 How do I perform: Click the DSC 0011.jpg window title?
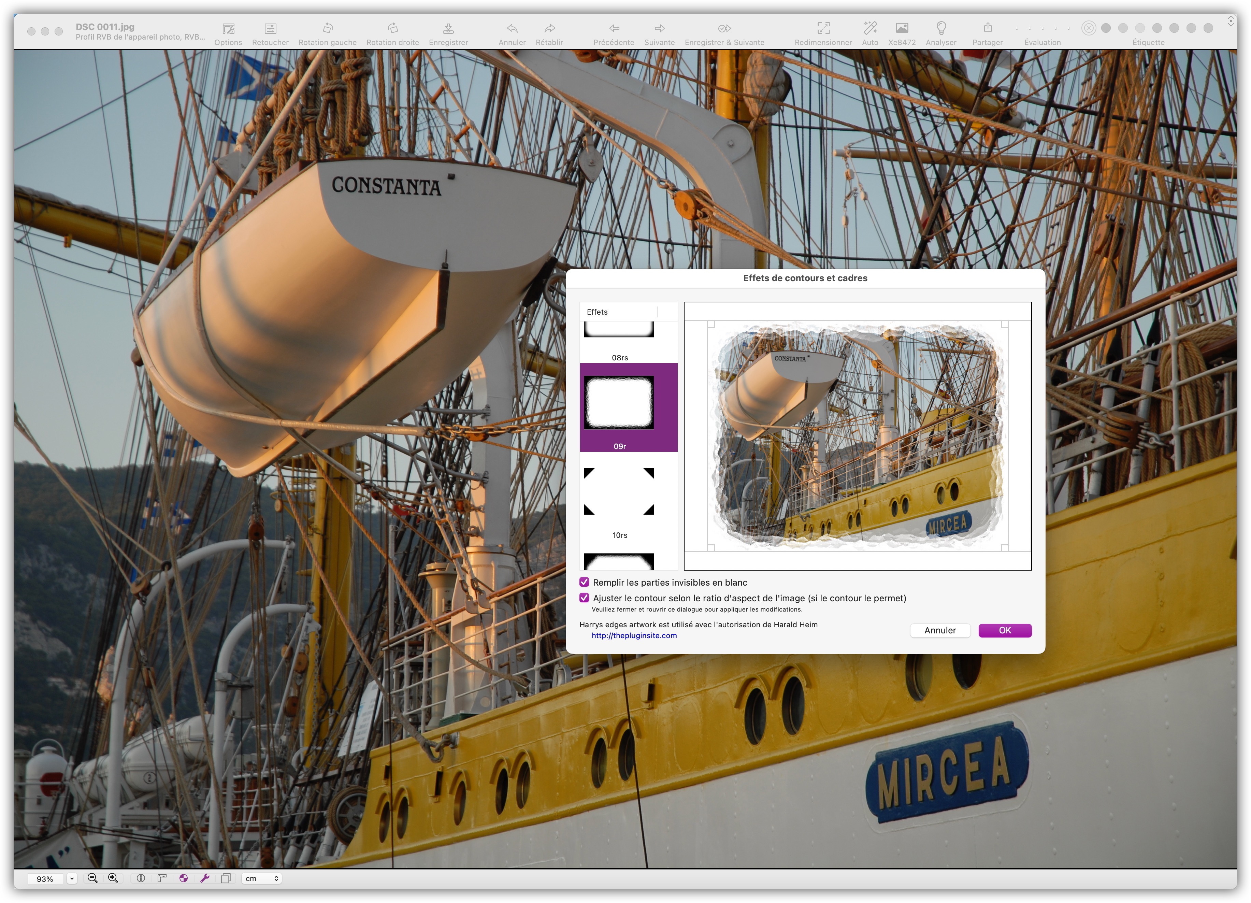point(105,27)
